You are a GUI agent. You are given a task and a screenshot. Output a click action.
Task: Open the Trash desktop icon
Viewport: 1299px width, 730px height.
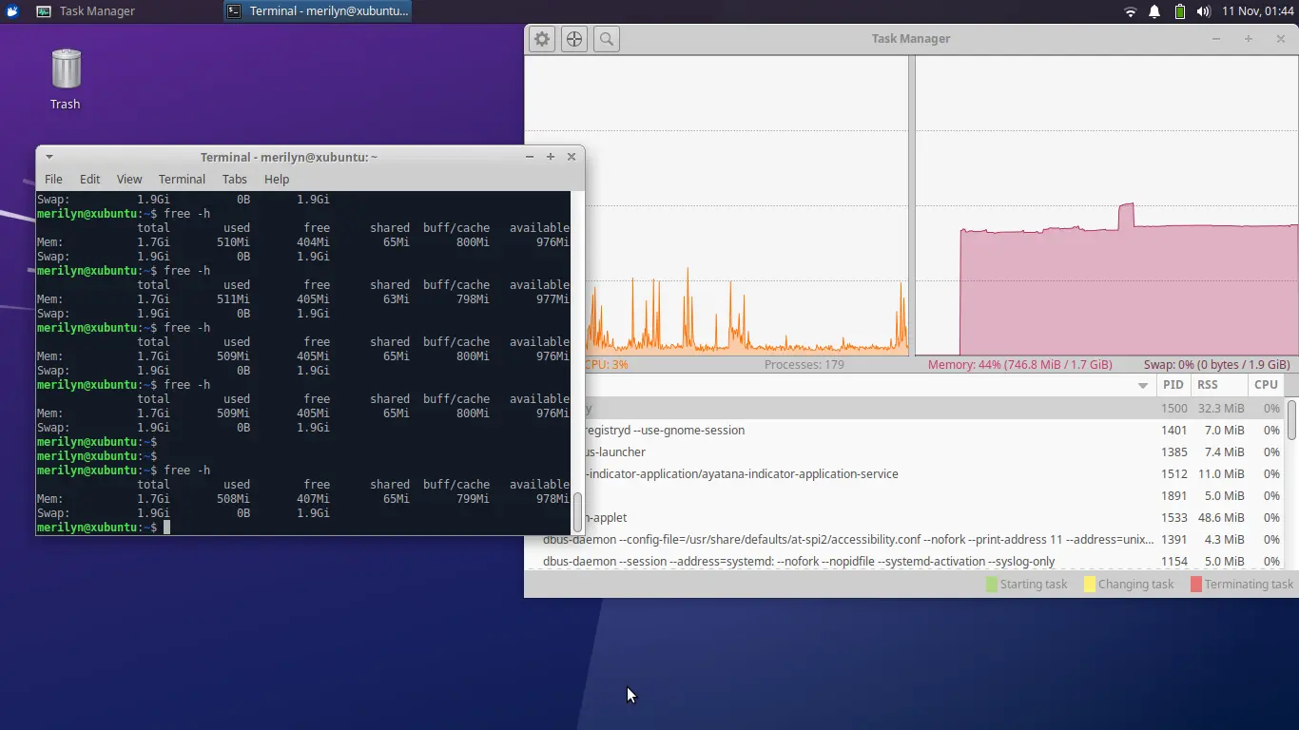coord(66,78)
